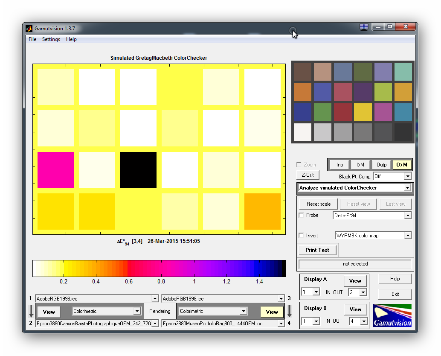Enable the Invert checkbox
The width and height of the screenshot is (441, 356).
coord(302,236)
